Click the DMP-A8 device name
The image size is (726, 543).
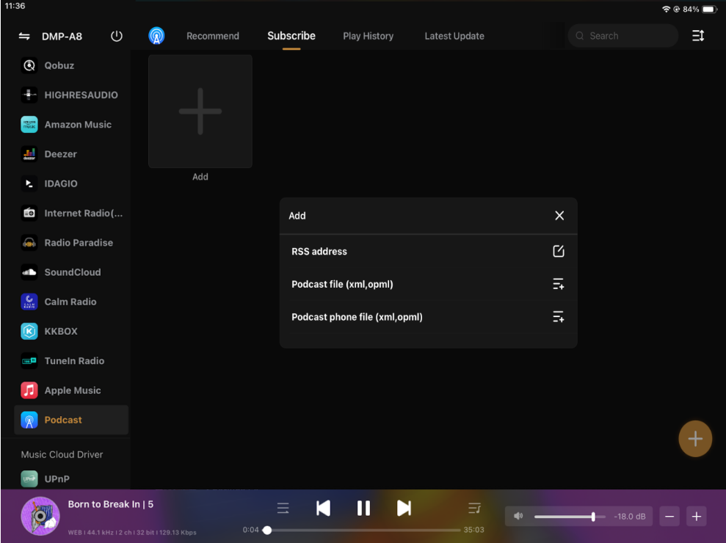[x=62, y=37]
